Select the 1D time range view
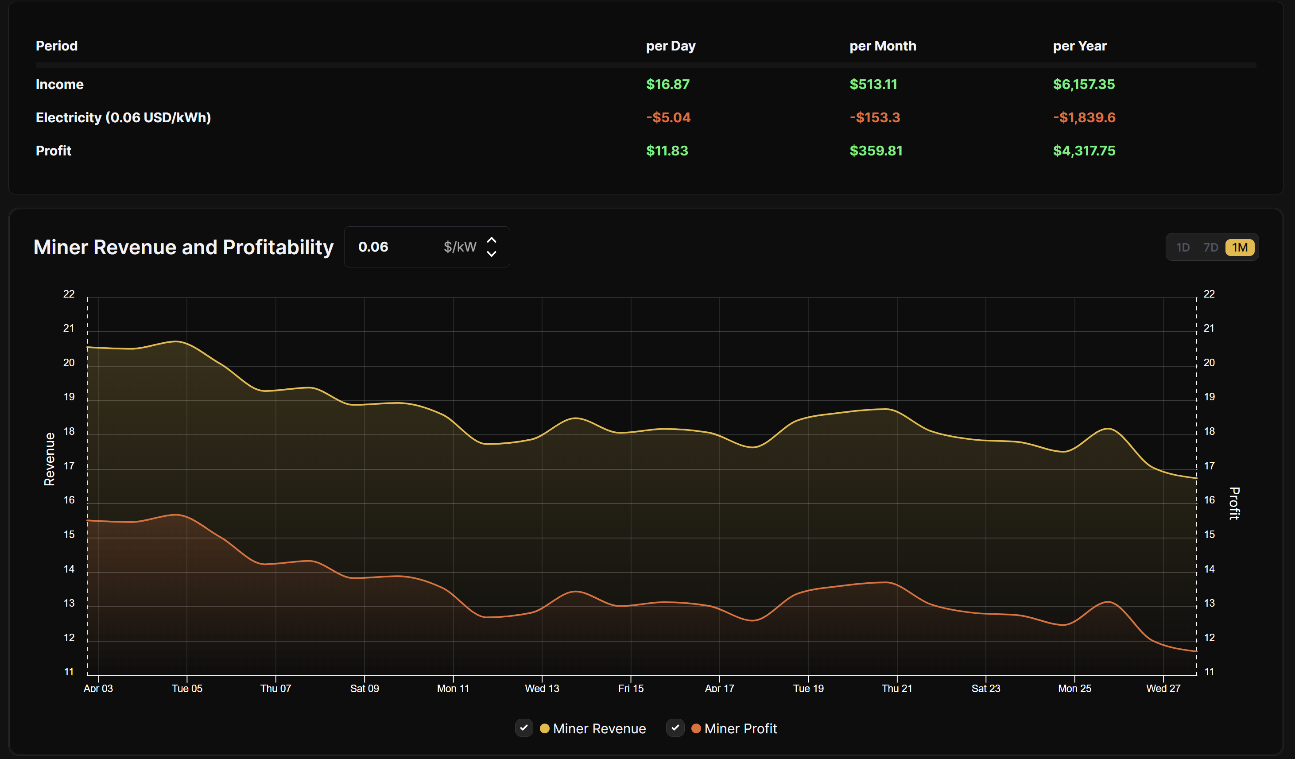This screenshot has height=759, width=1295. coord(1183,247)
